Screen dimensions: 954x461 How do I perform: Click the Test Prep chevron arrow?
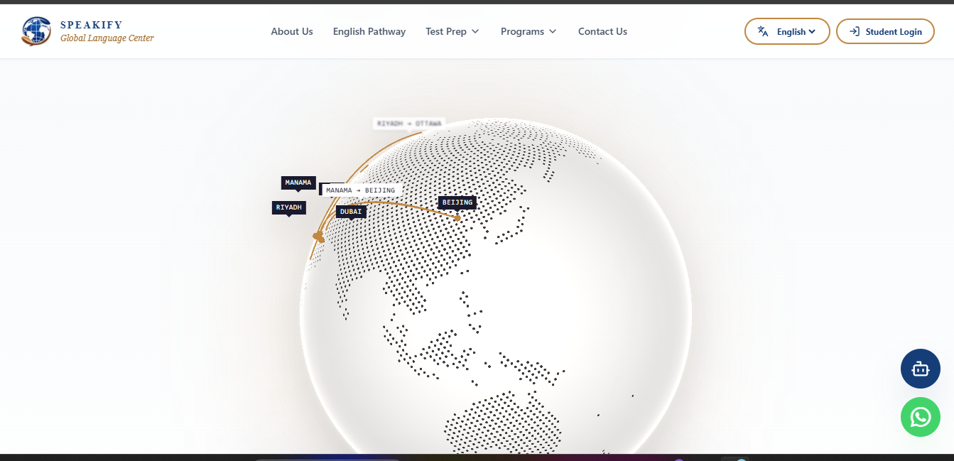point(475,31)
